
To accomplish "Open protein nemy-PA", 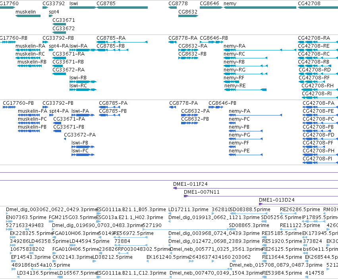I will click(239, 111).
